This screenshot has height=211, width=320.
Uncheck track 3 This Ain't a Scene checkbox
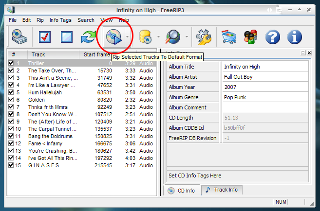click(11, 78)
